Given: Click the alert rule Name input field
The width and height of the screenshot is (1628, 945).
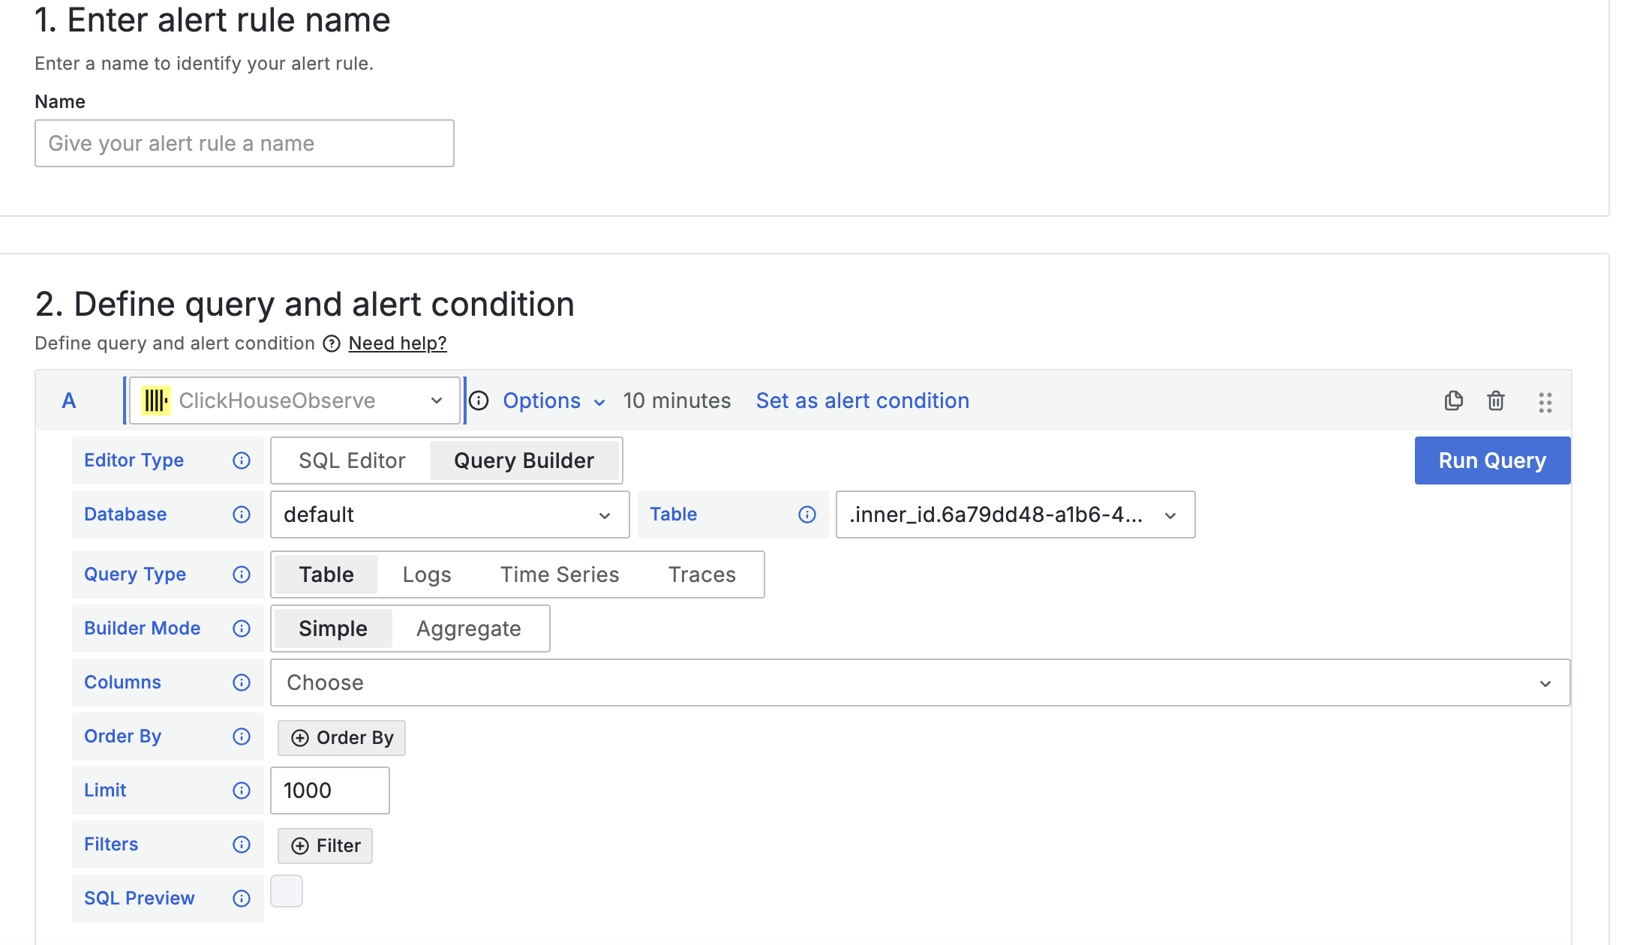Looking at the screenshot, I should pos(245,143).
